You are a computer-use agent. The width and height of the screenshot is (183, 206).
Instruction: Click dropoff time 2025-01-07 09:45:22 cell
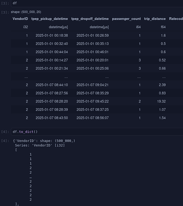point(93,101)
